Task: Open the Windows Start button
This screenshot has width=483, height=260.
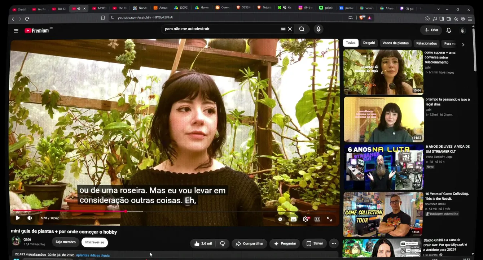Action: click(x=16, y=259)
